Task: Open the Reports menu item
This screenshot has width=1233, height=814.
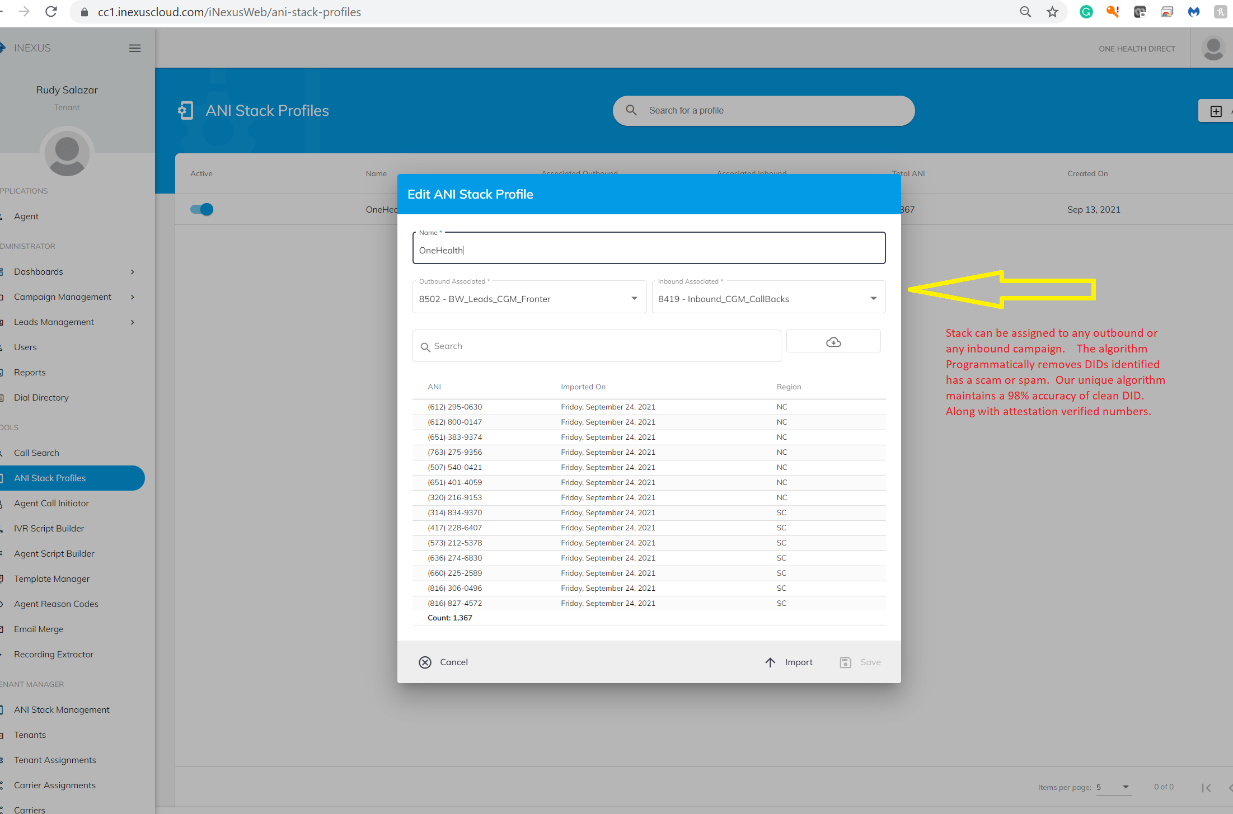Action: pos(30,372)
